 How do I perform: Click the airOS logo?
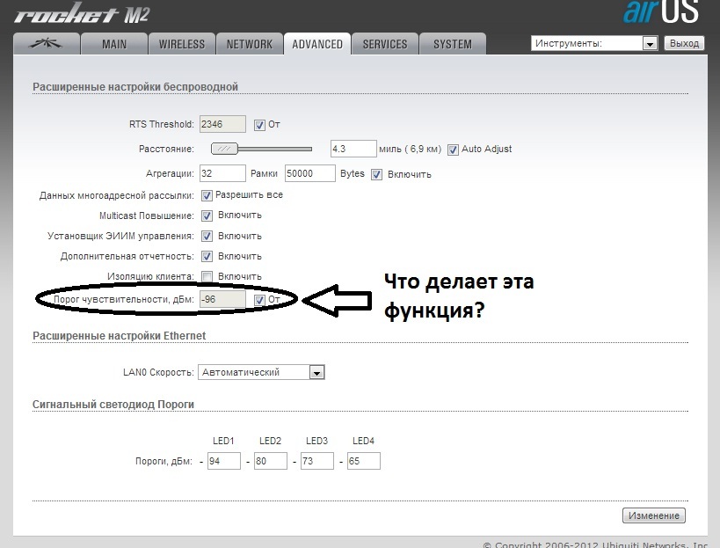click(661, 11)
